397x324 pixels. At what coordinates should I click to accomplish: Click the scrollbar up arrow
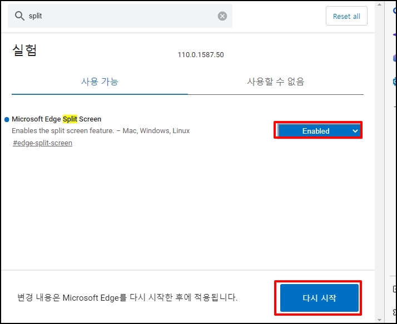[379, 4]
